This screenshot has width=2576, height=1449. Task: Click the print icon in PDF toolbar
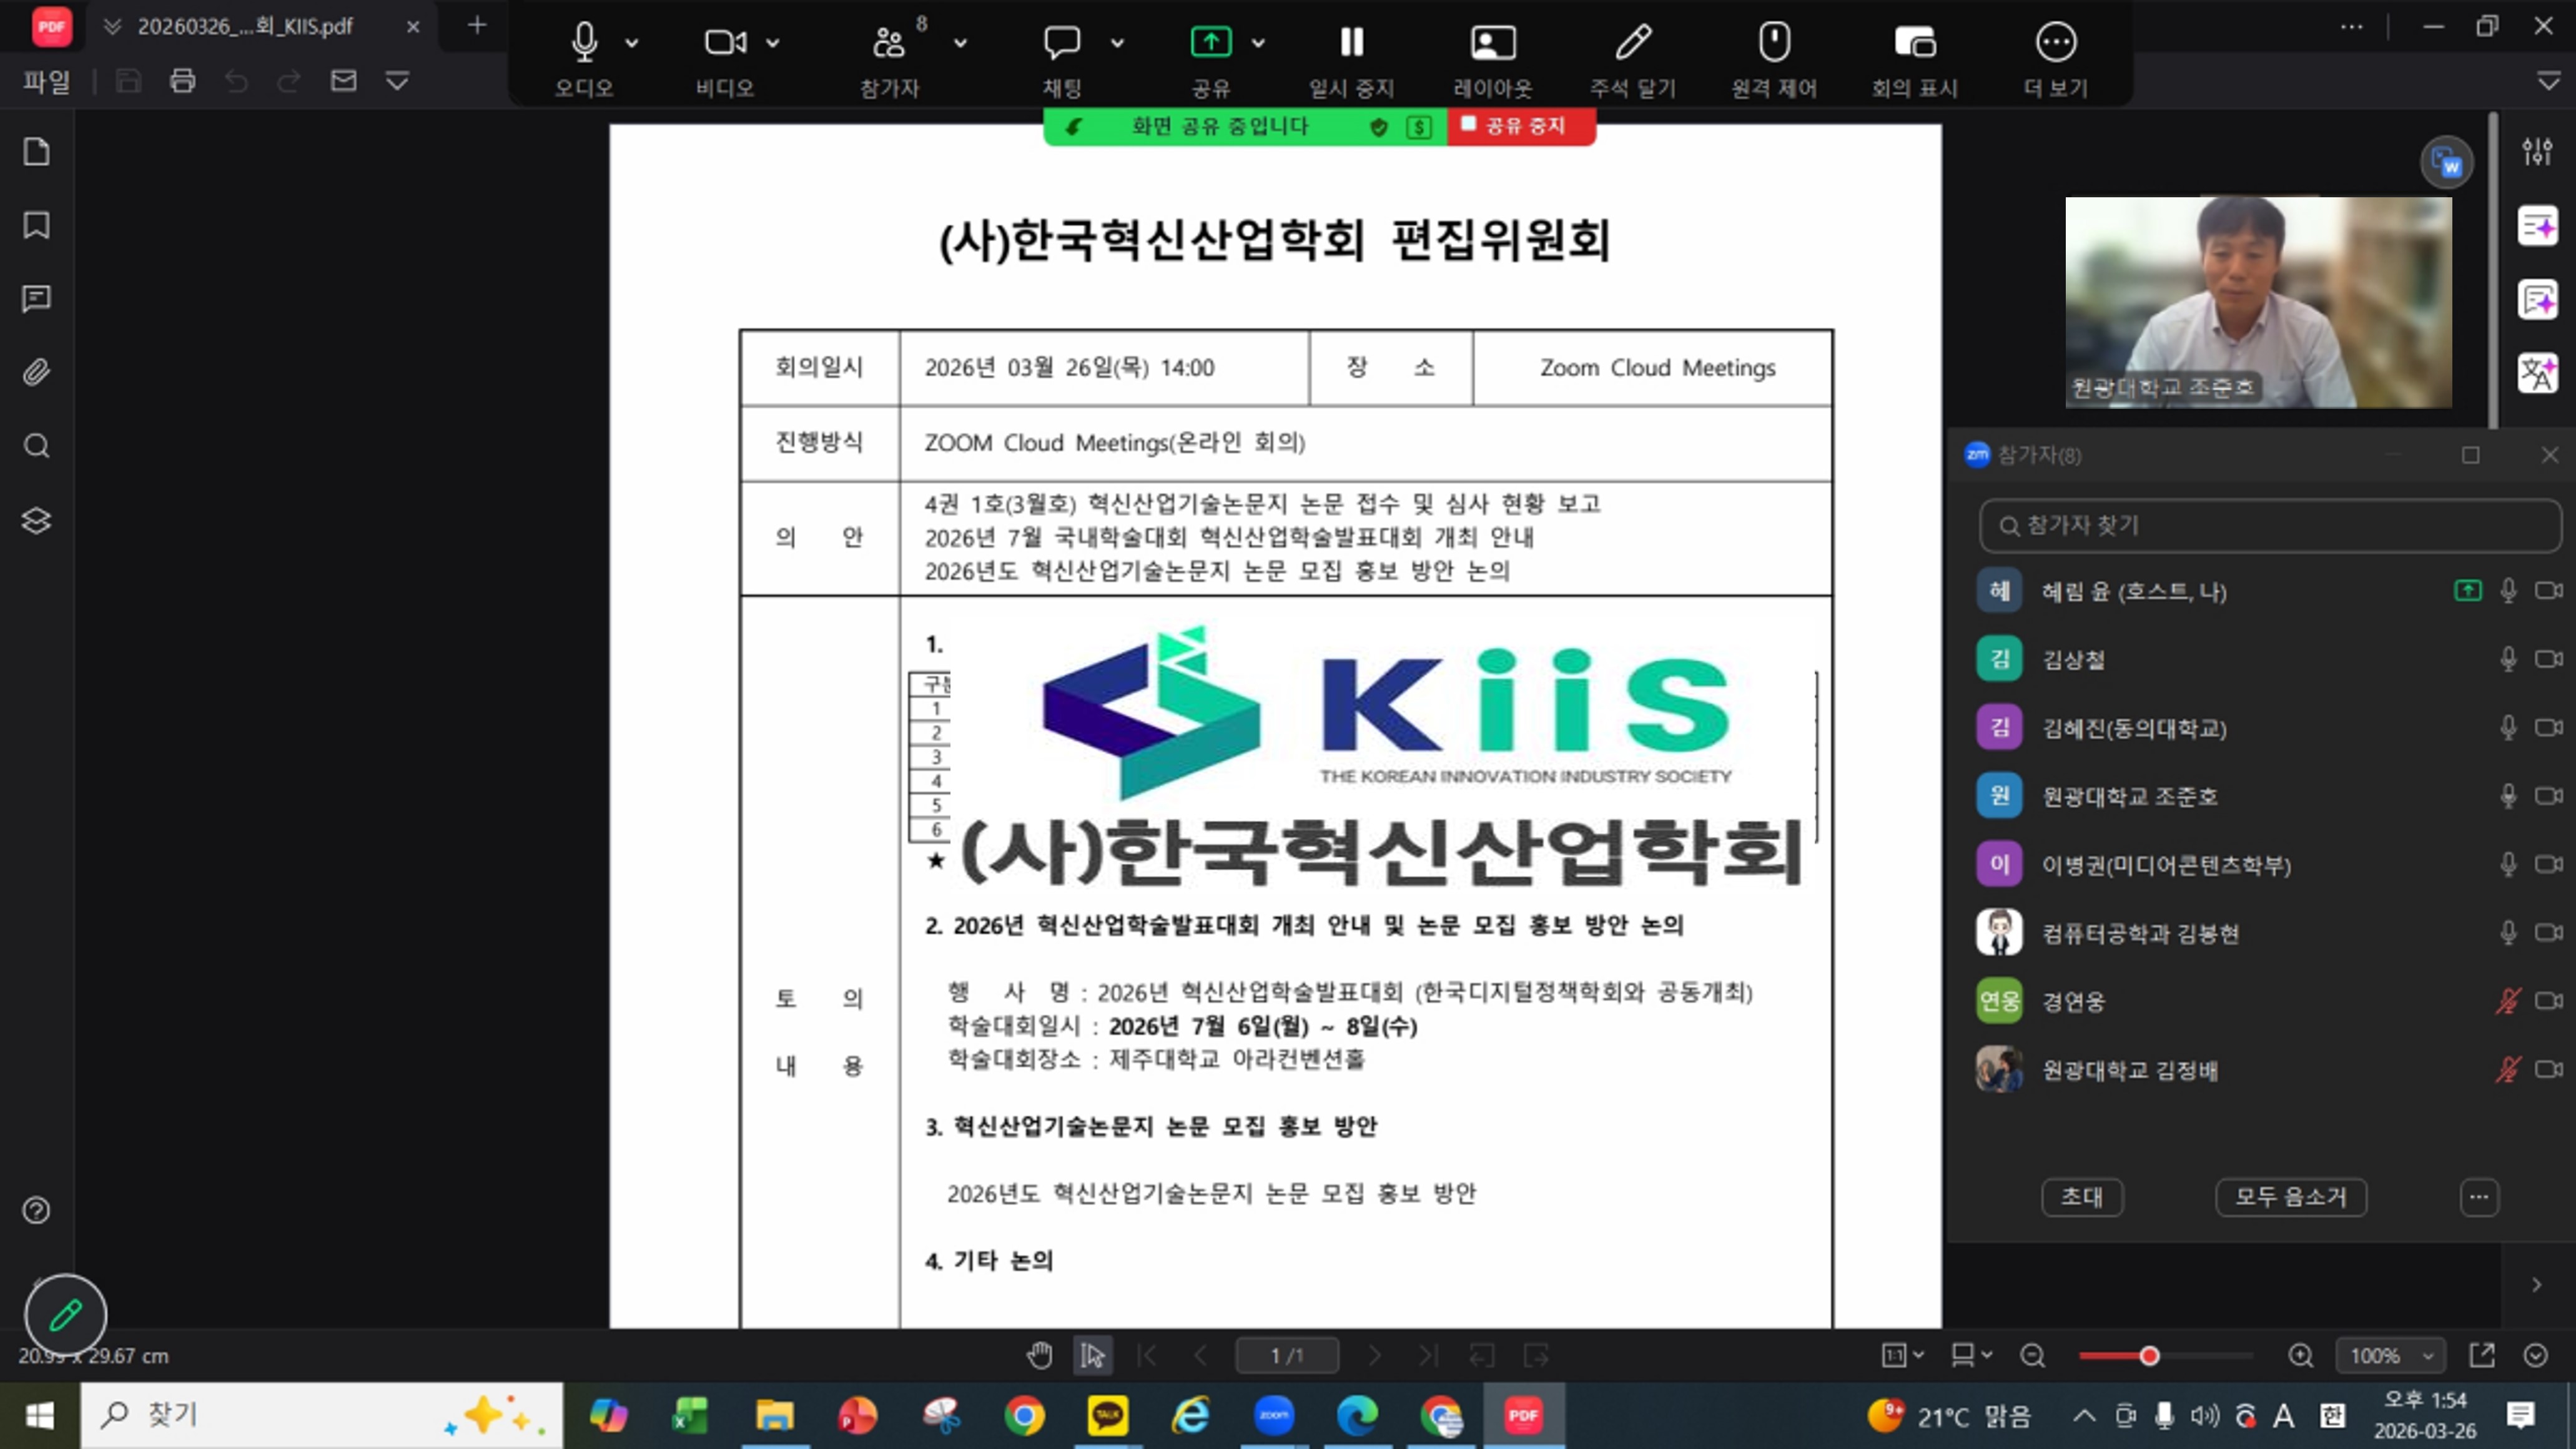pyautogui.click(x=182, y=81)
